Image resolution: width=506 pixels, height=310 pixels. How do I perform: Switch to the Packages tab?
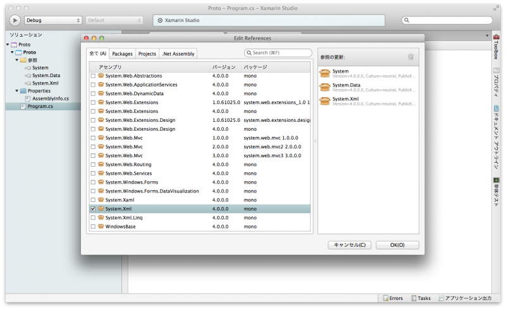click(122, 54)
